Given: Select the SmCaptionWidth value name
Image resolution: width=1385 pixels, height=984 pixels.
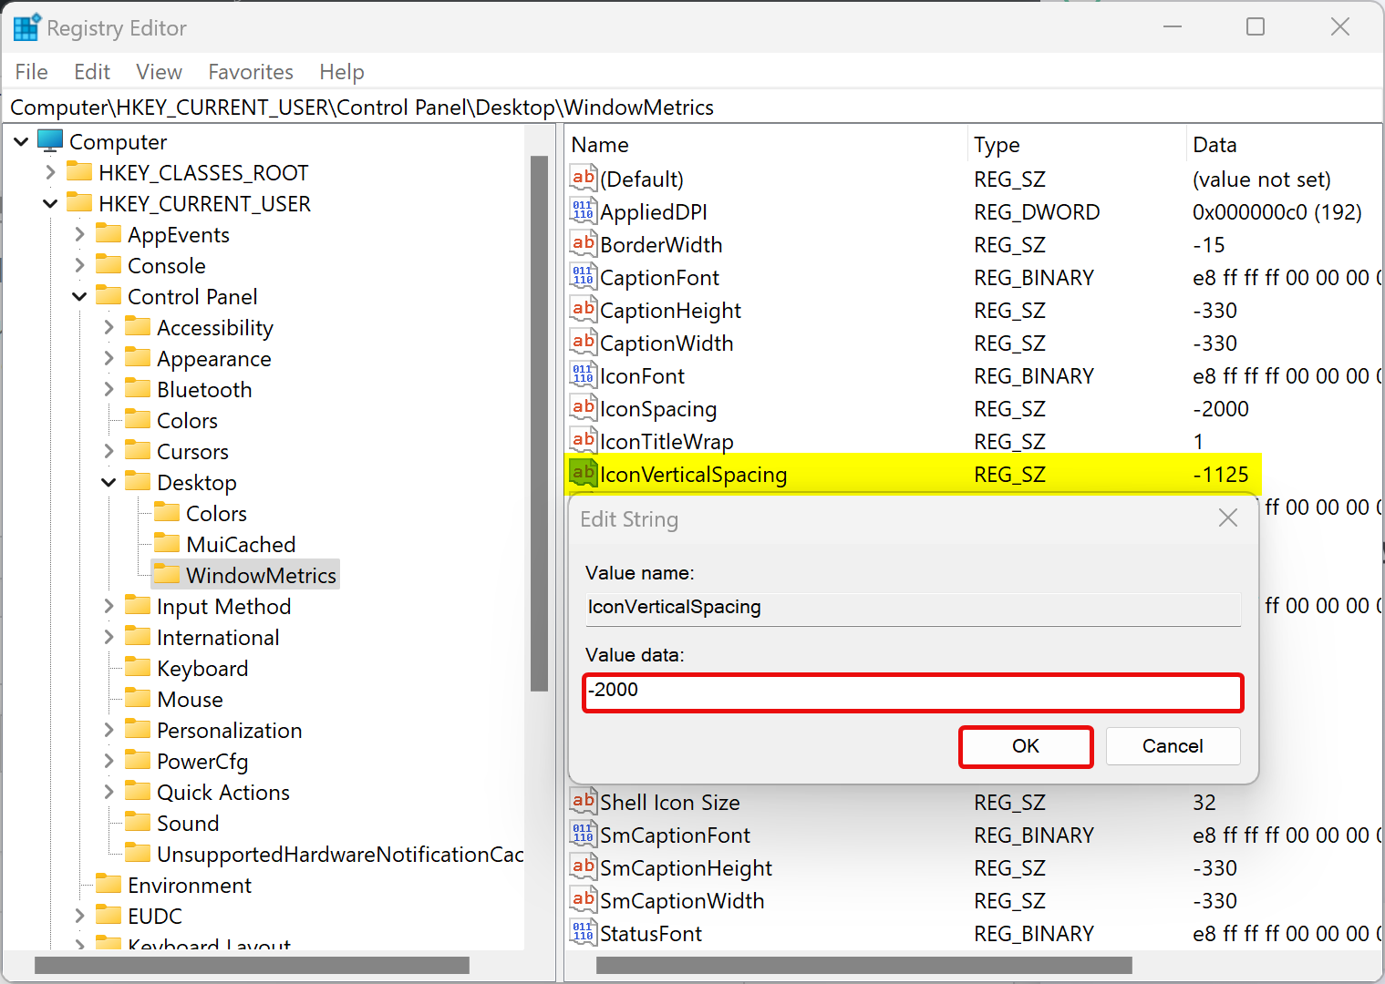Looking at the screenshot, I should click(682, 901).
